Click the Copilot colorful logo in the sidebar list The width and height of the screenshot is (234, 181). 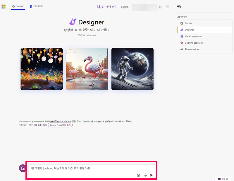click(x=182, y=23)
